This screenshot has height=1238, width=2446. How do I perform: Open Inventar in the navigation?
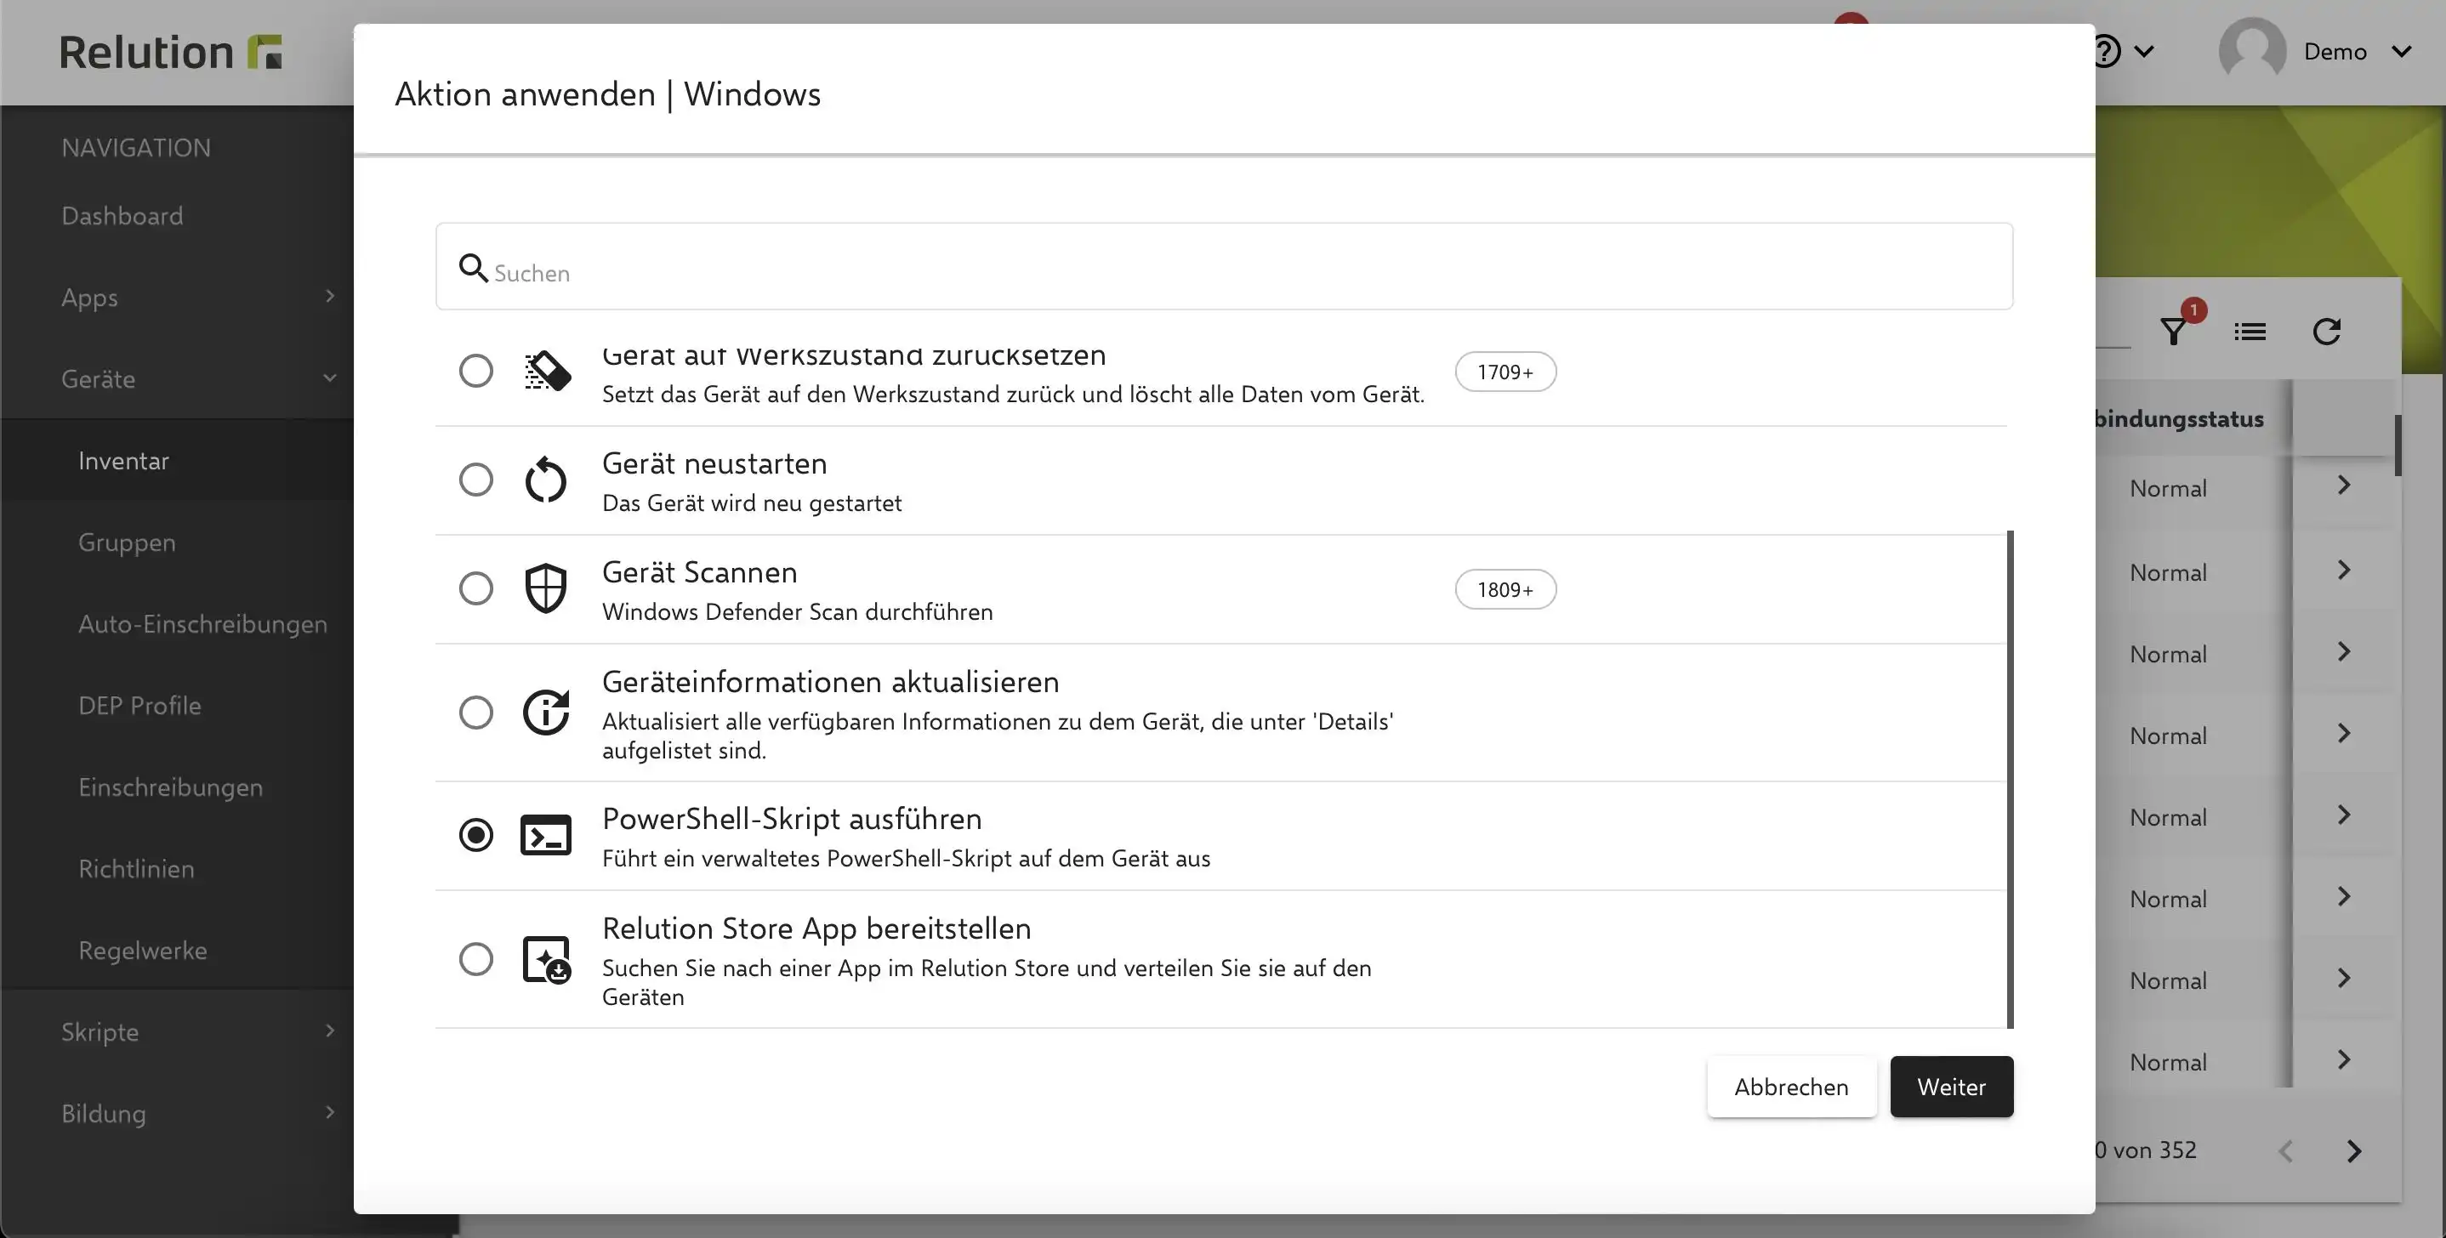(123, 461)
